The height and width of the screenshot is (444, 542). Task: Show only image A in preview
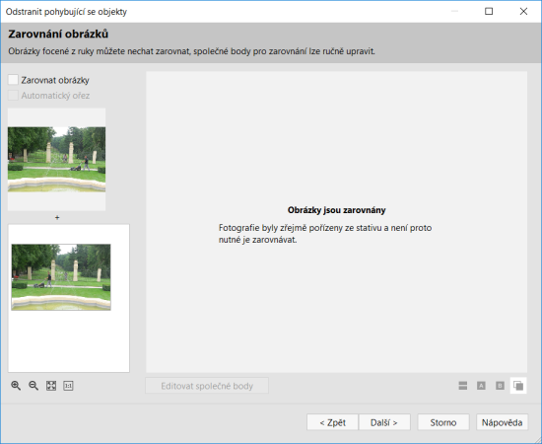[x=481, y=386]
